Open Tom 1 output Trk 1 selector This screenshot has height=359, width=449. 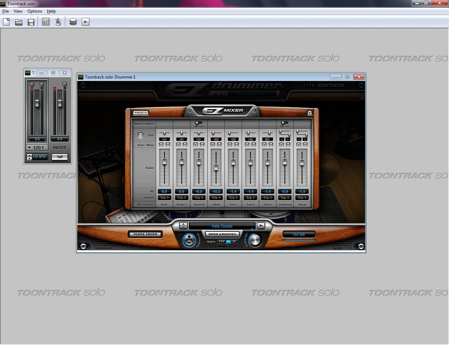(233, 198)
